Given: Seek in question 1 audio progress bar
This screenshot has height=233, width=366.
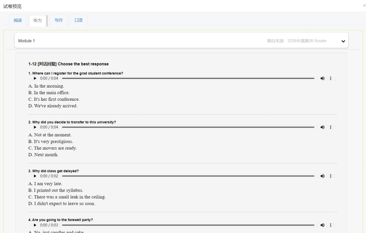Looking at the screenshot, I should (188, 78).
